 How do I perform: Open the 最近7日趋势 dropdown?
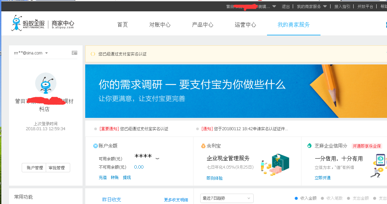(227, 198)
